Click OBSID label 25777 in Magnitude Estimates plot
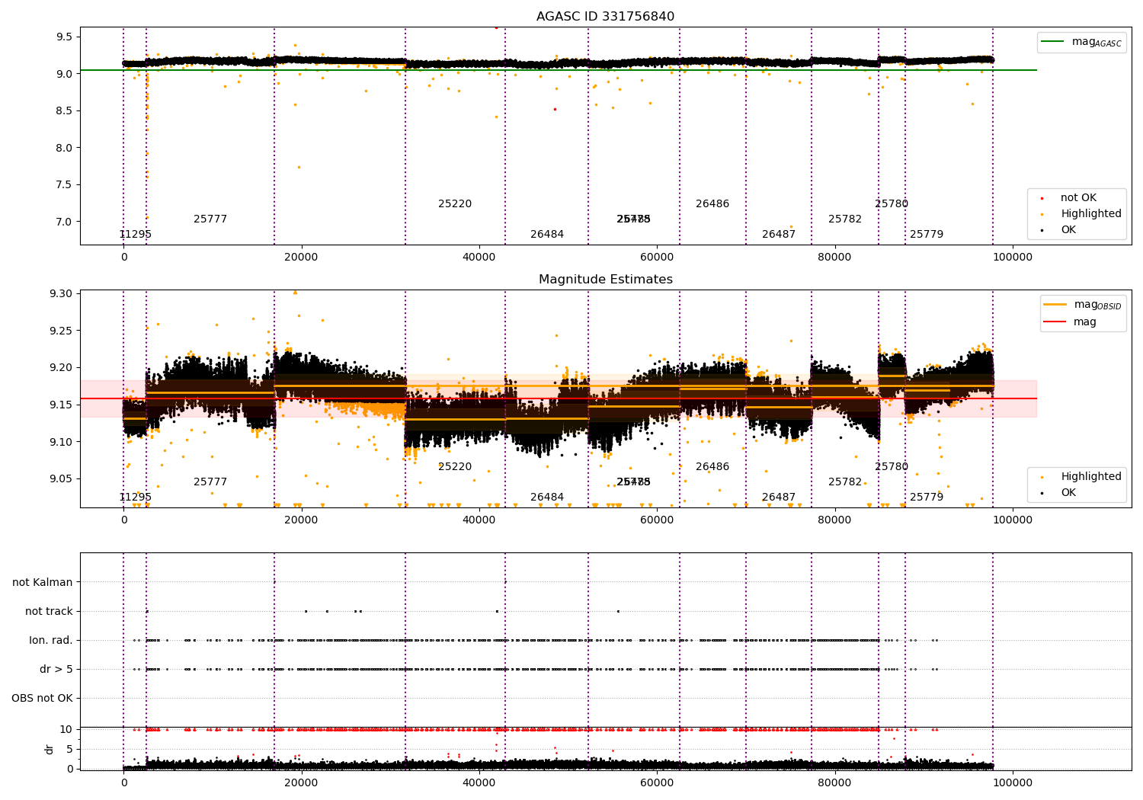This screenshot has width=1143, height=800. click(210, 482)
